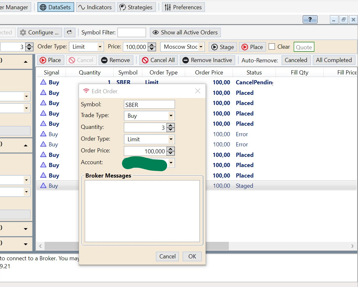Screen dimensions: 358x287
Task: Toggle the Clear checkbox
Action: click(x=271, y=47)
